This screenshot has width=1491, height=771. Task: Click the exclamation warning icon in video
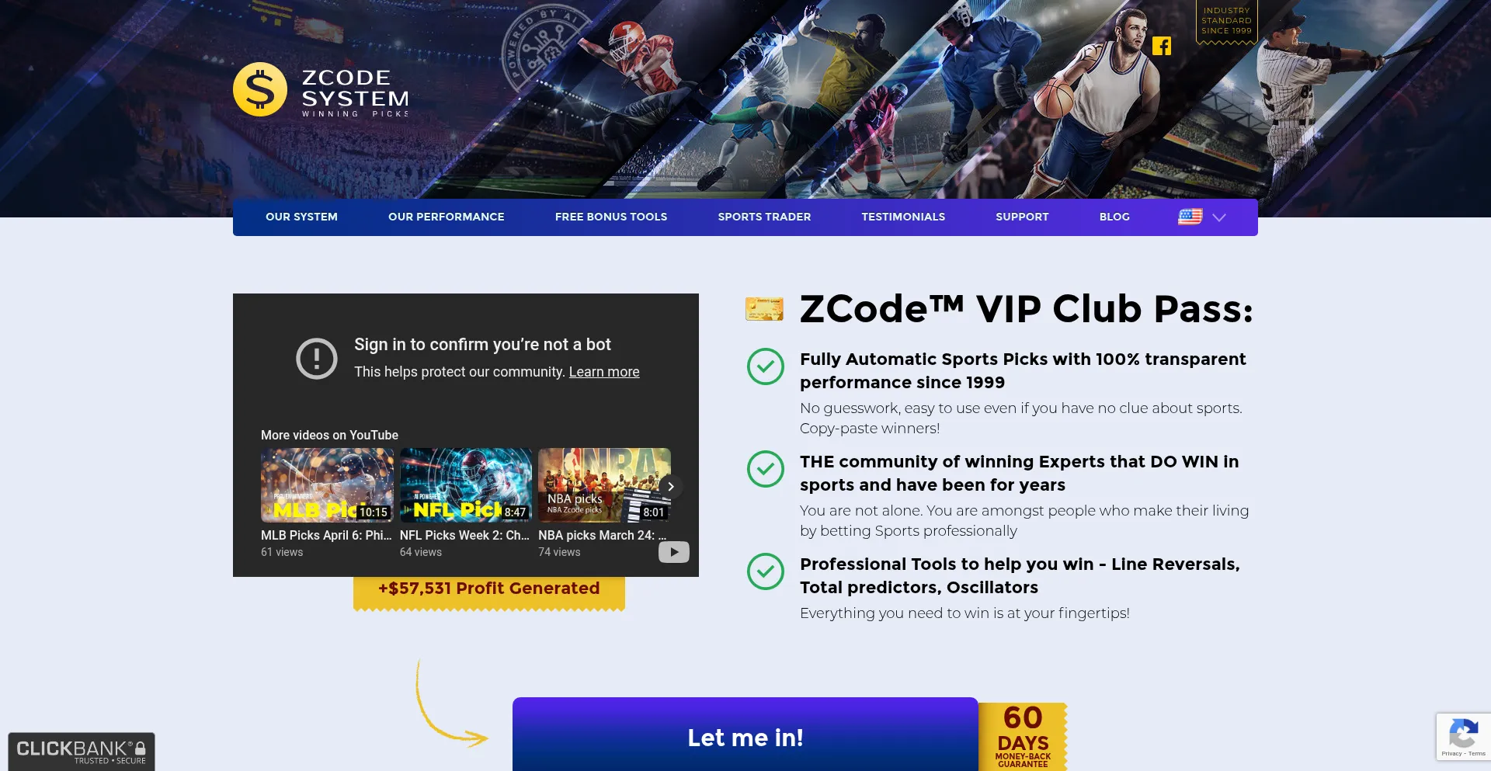coord(317,359)
